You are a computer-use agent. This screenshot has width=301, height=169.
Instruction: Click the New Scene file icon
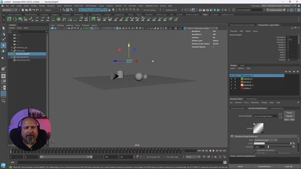click(x=23, y=10)
